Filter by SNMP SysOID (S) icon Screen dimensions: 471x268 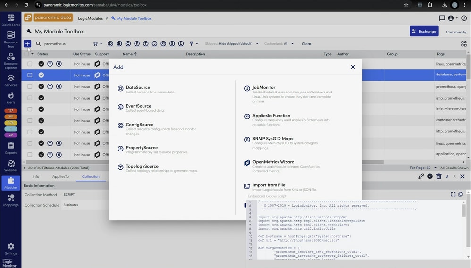[x=172, y=43]
